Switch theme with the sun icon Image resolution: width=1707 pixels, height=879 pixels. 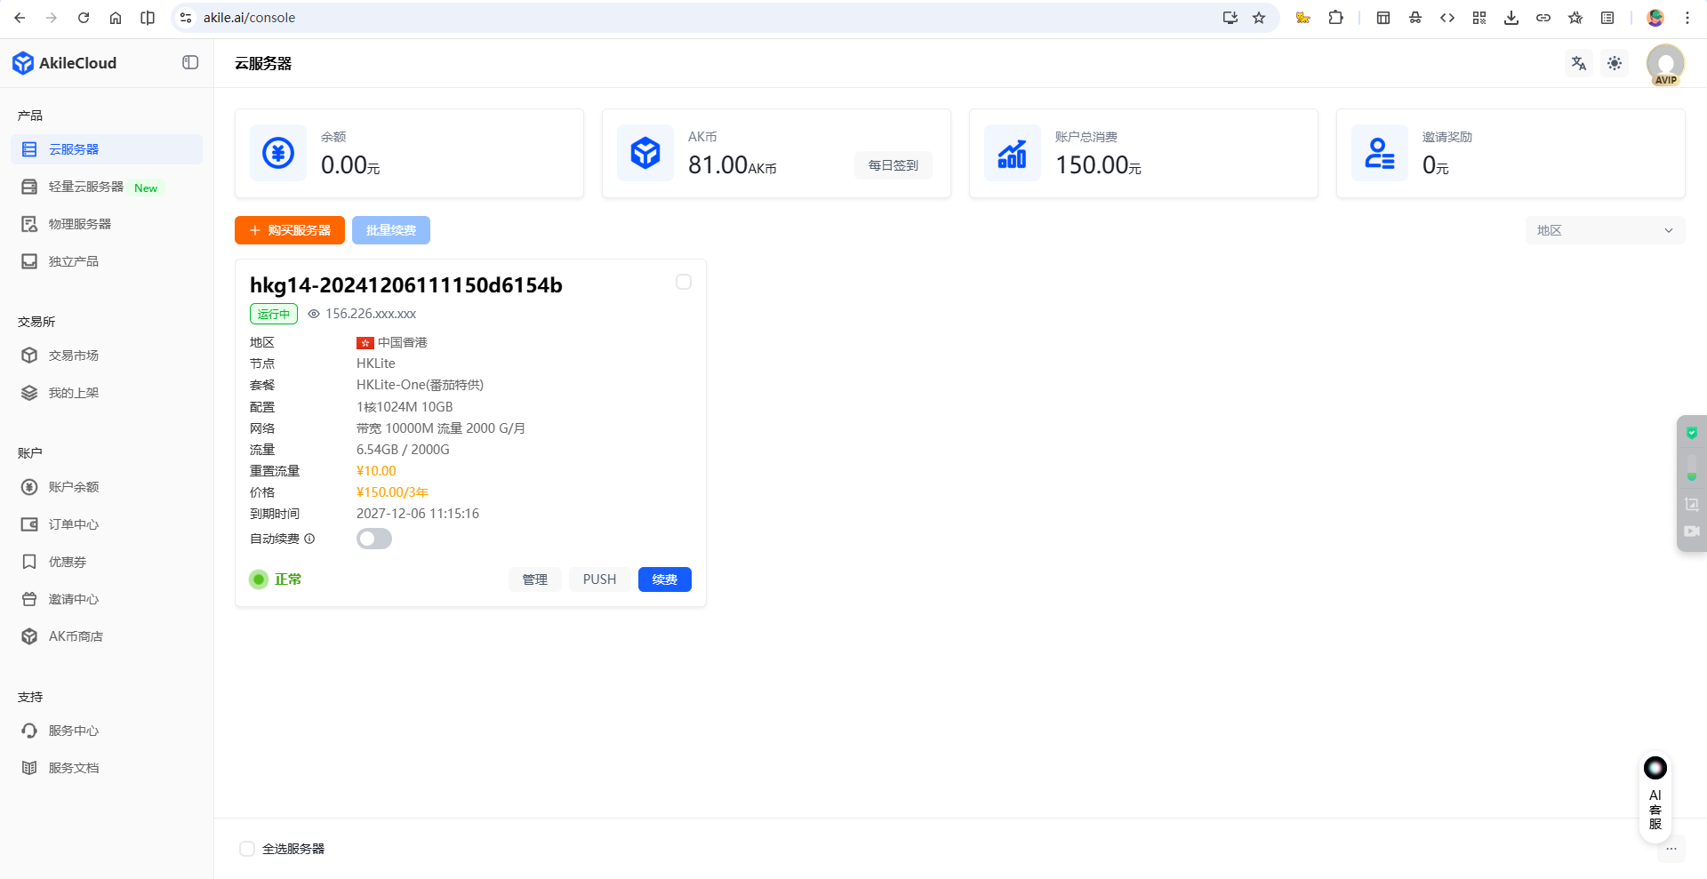click(x=1615, y=63)
